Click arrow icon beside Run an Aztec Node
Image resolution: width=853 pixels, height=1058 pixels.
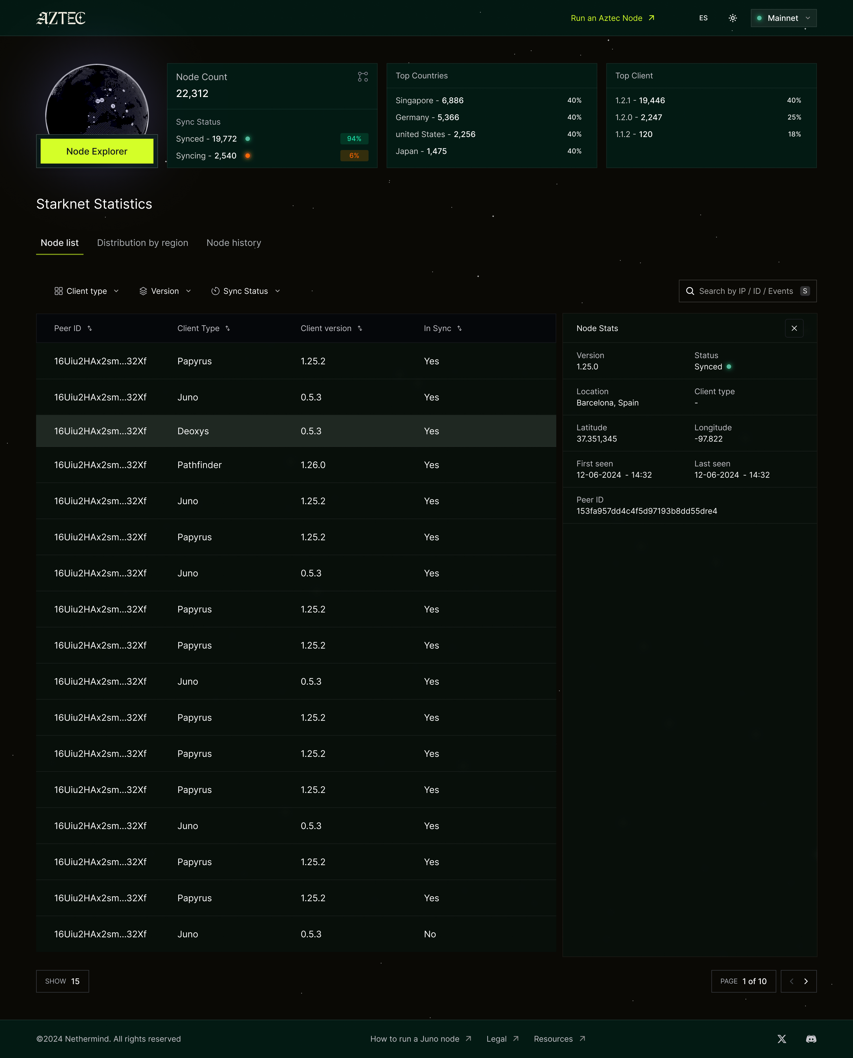tap(652, 18)
